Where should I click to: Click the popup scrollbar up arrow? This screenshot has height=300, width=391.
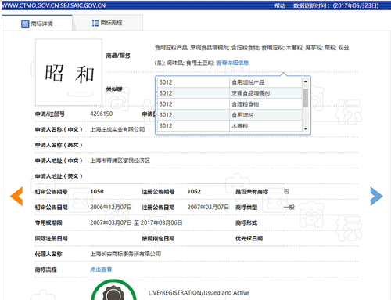305,81
